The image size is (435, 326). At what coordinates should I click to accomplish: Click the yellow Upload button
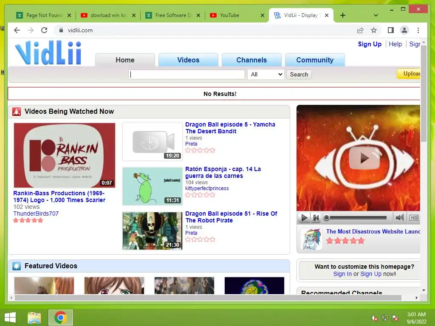coord(409,74)
